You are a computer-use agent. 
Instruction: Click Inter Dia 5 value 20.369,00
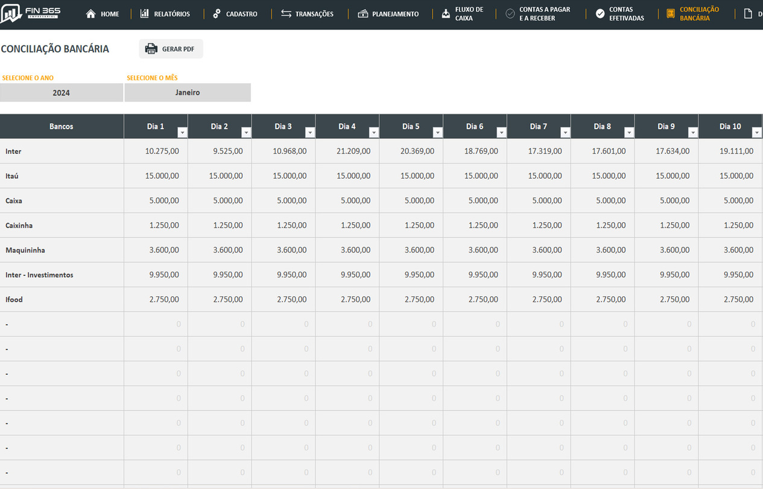[x=417, y=152]
